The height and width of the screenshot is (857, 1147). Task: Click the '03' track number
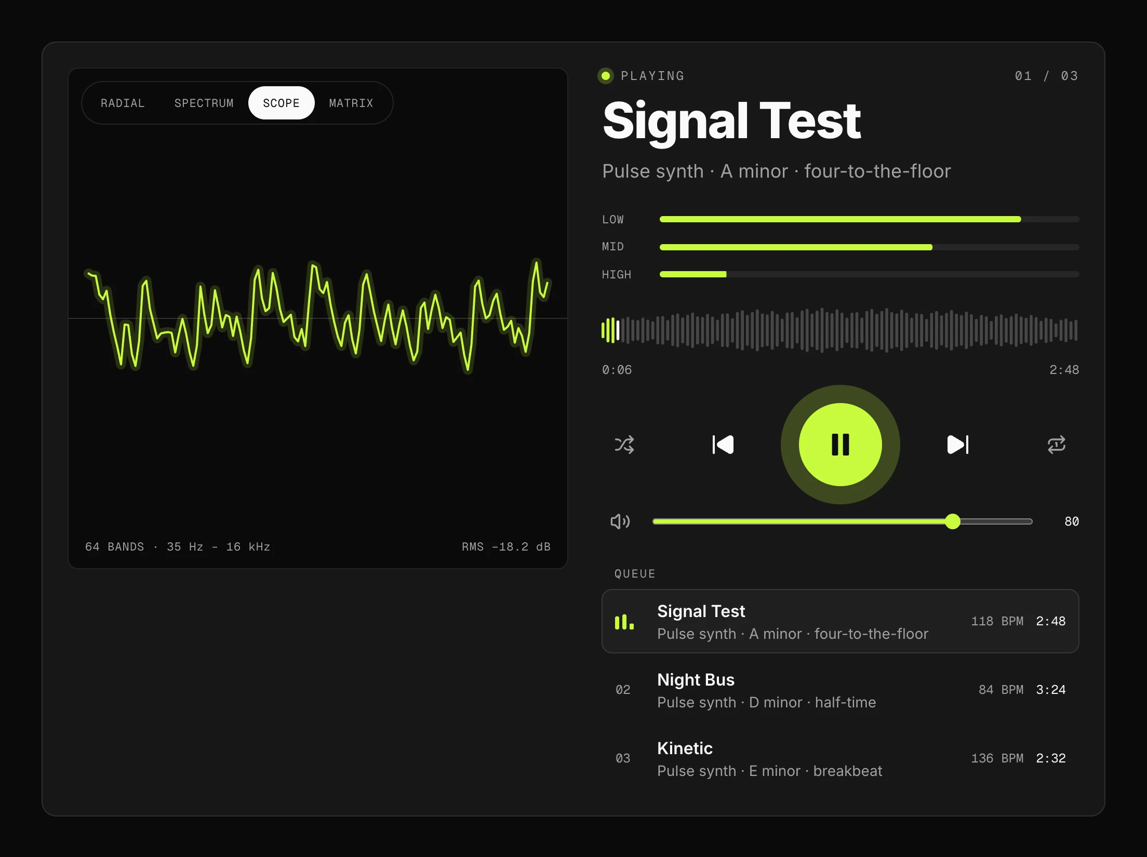[623, 758]
